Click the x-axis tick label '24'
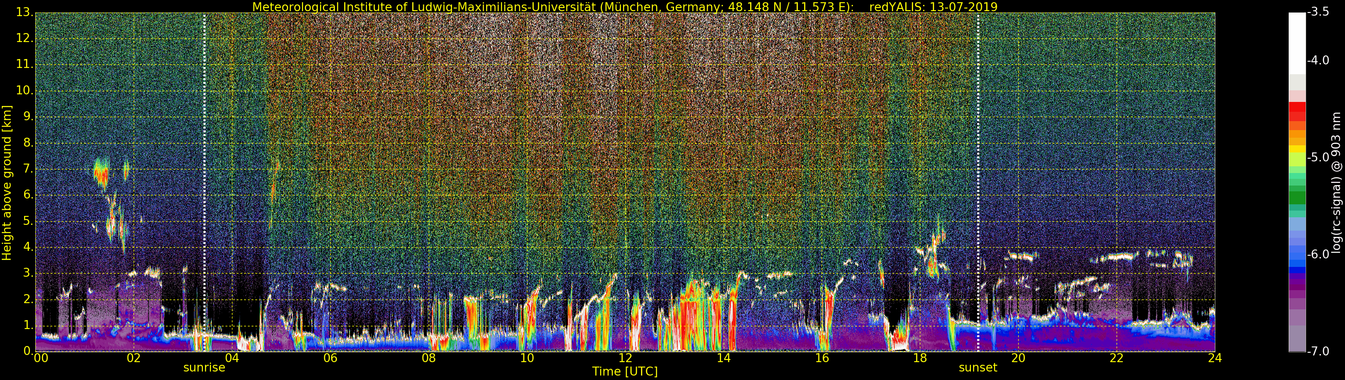Screen dimensions: 1345x380 coord(1215,358)
